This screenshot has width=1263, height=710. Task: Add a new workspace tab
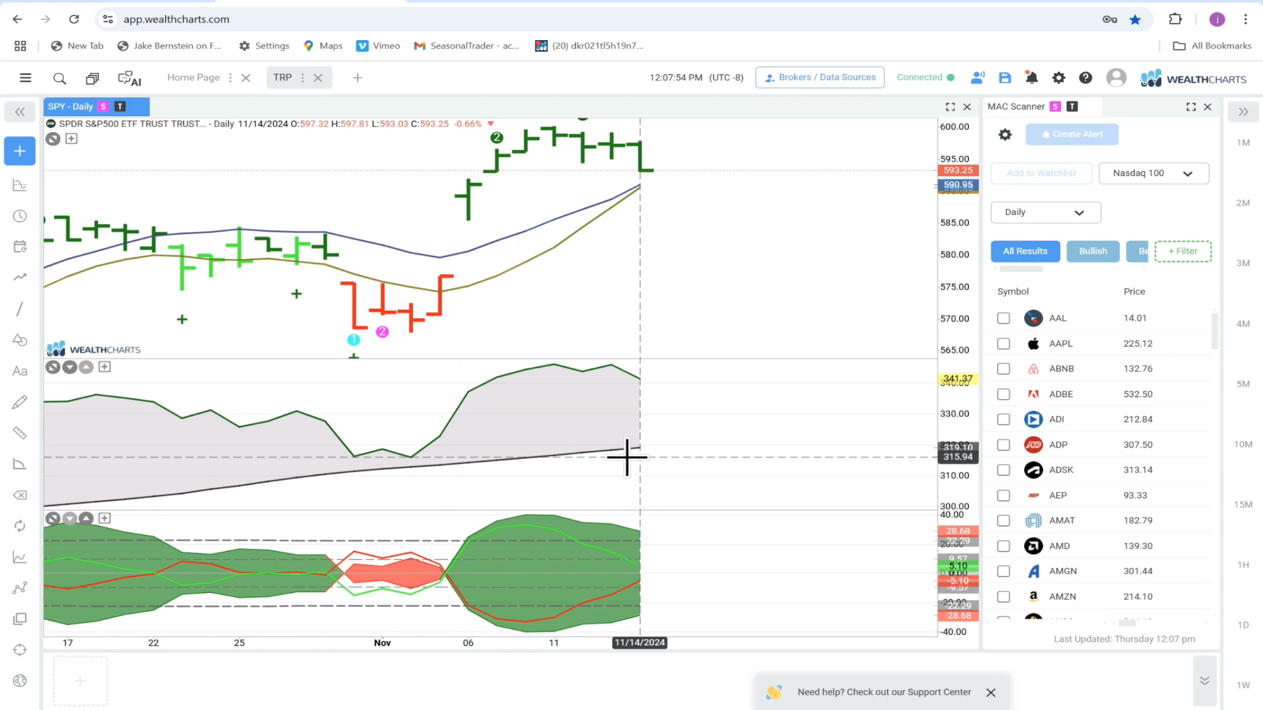click(x=357, y=78)
